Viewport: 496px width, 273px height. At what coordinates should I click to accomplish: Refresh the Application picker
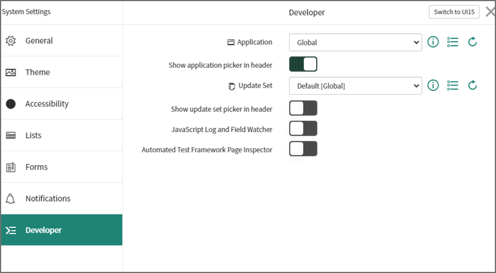tap(472, 42)
